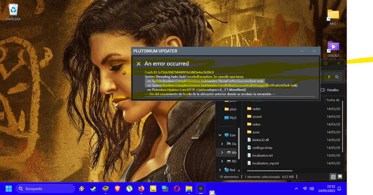The image size is (373, 195).
Task: Select Este equipo in the navigation pane
Action: coord(230,135)
